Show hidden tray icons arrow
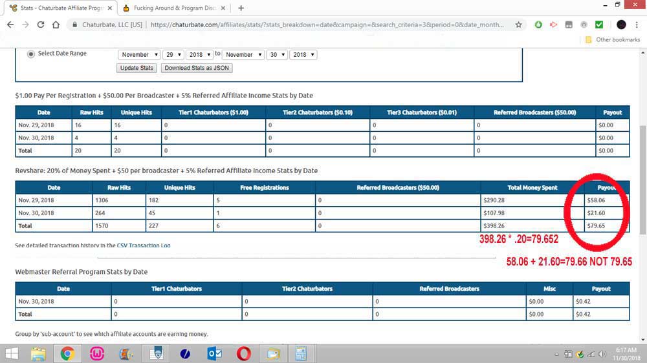This screenshot has width=647, height=363. (x=556, y=354)
